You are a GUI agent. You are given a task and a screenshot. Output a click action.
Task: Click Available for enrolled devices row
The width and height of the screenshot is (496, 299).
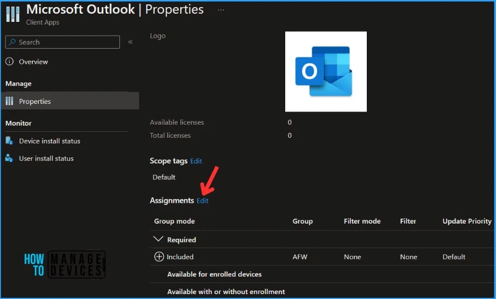pyautogui.click(x=215, y=274)
